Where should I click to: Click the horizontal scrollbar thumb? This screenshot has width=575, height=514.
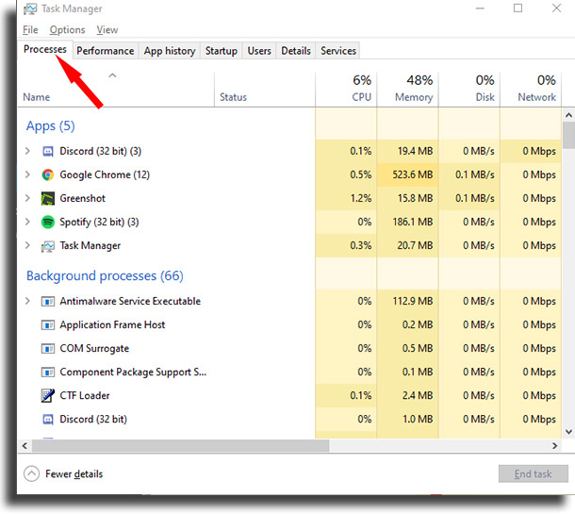pyautogui.click(x=180, y=446)
